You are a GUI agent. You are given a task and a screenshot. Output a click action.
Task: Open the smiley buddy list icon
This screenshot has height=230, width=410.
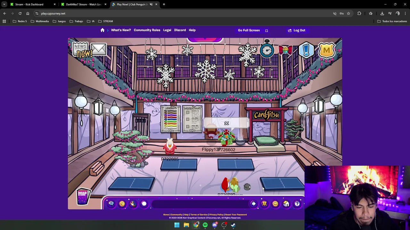(x=275, y=204)
